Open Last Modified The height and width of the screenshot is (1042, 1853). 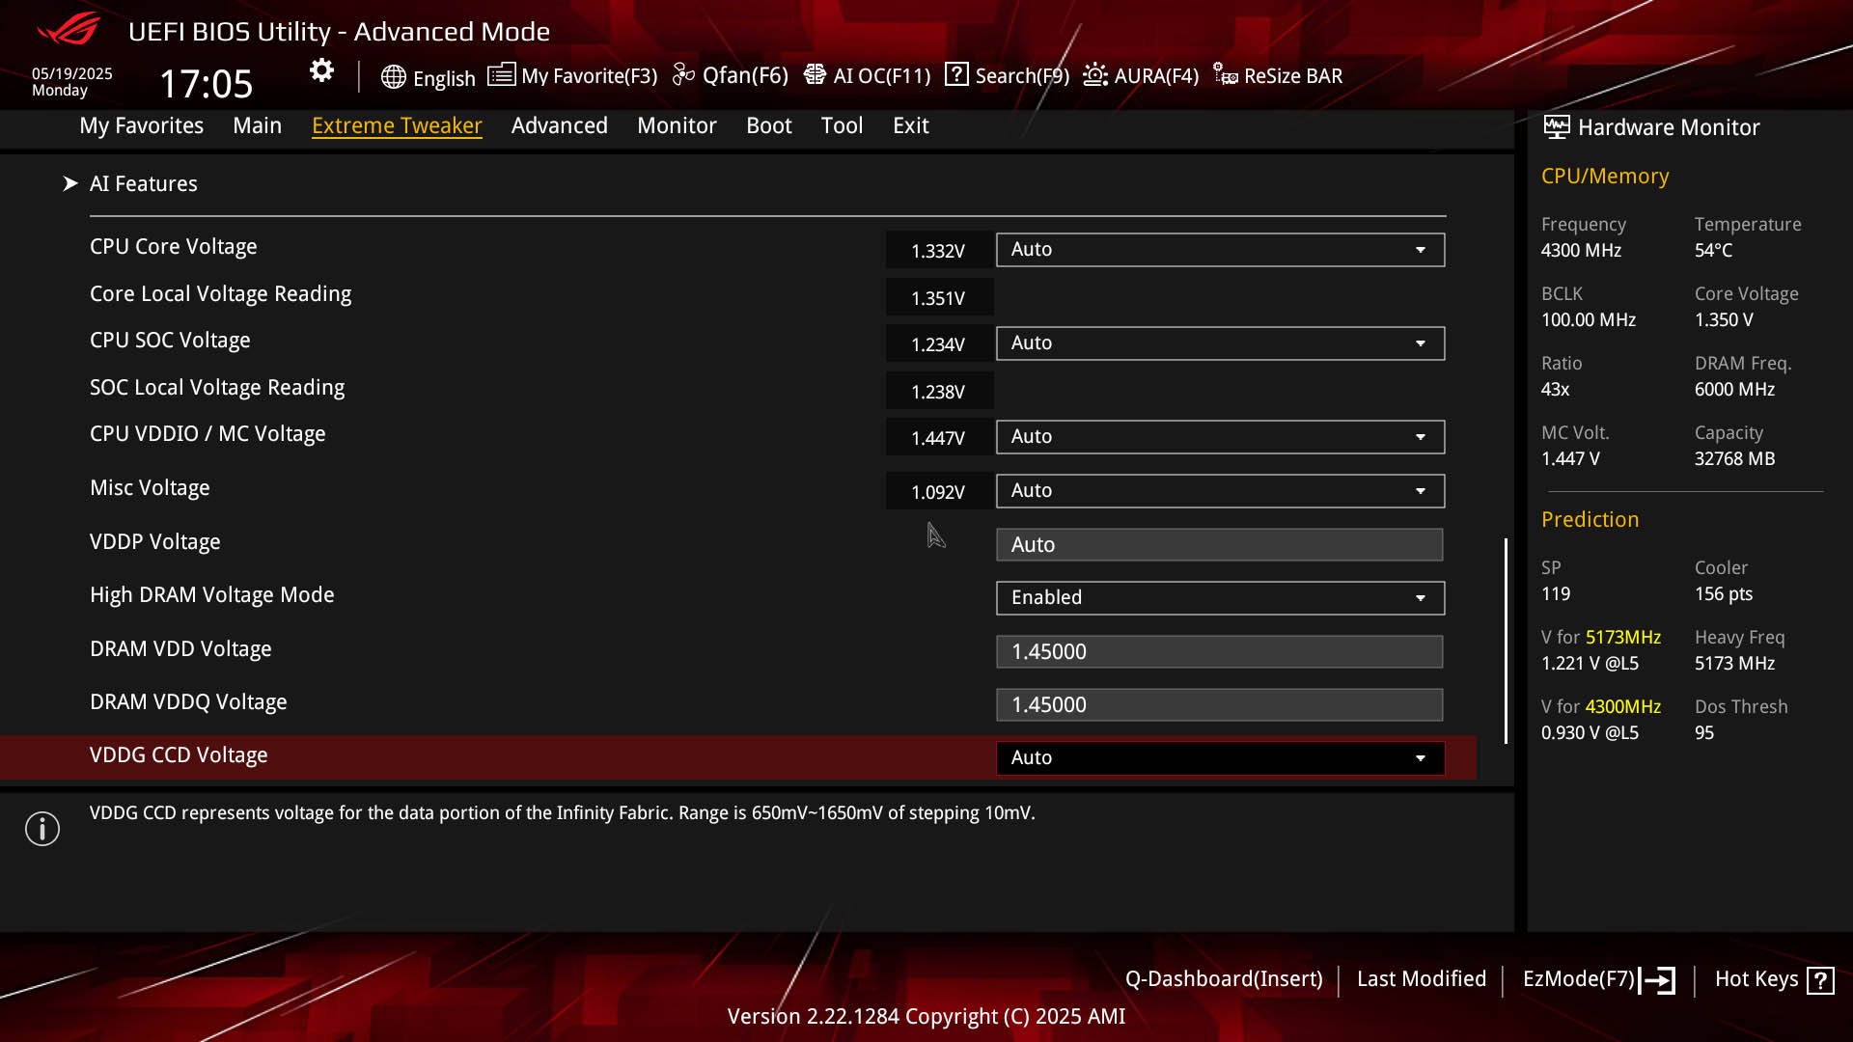1421,979
